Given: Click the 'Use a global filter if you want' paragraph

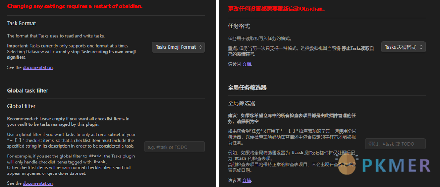Looking at the screenshot, I should click(71, 140).
